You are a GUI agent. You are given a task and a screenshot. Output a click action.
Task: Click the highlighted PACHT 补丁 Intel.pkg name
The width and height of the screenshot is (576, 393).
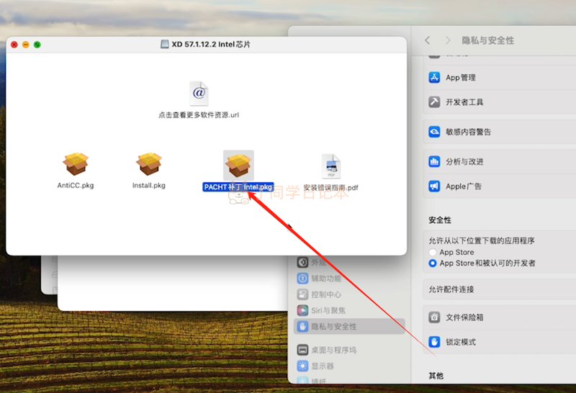click(x=238, y=187)
